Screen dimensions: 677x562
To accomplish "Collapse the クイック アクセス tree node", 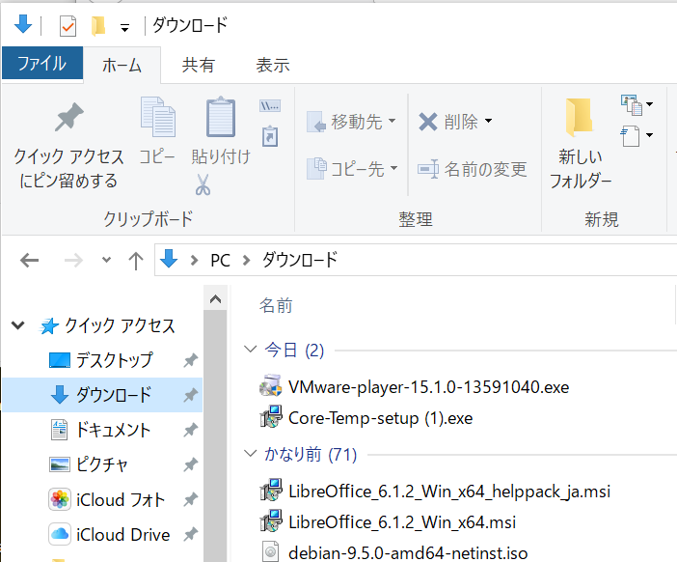I will (x=17, y=325).
